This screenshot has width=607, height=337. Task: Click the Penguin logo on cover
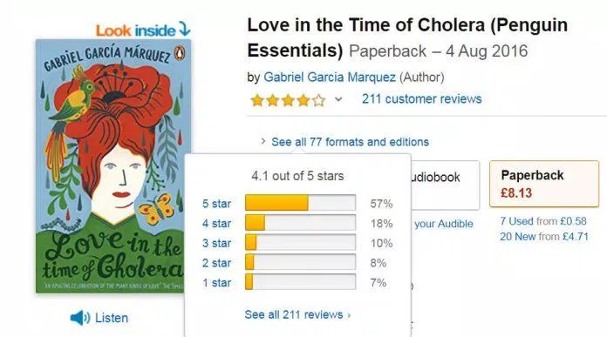[x=180, y=53]
